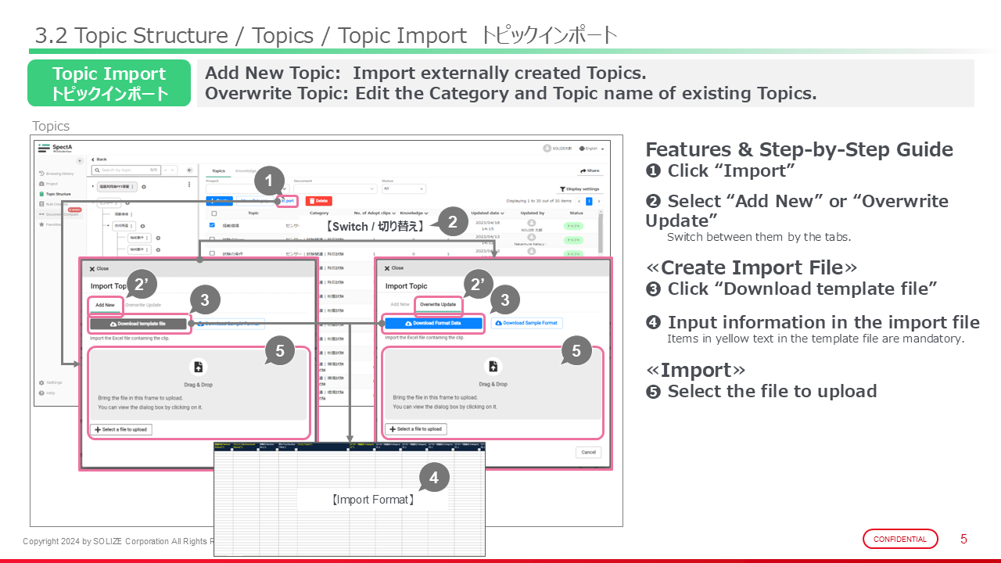Image resolution: width=1001 pixels, height=563 pixels.
Task: Uncheck the checked first topic row checkbox
Action: click(x=213, y=225)
